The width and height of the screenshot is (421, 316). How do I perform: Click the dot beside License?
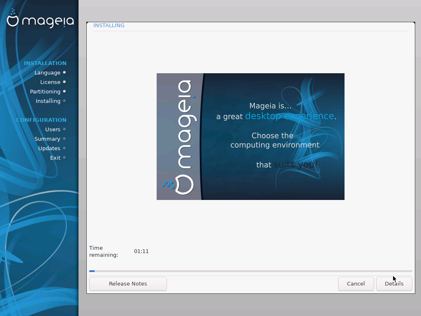(x=65, y=82)
